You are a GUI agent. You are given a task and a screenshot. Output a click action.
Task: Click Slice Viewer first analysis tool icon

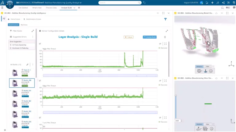[x=199, y=129]
